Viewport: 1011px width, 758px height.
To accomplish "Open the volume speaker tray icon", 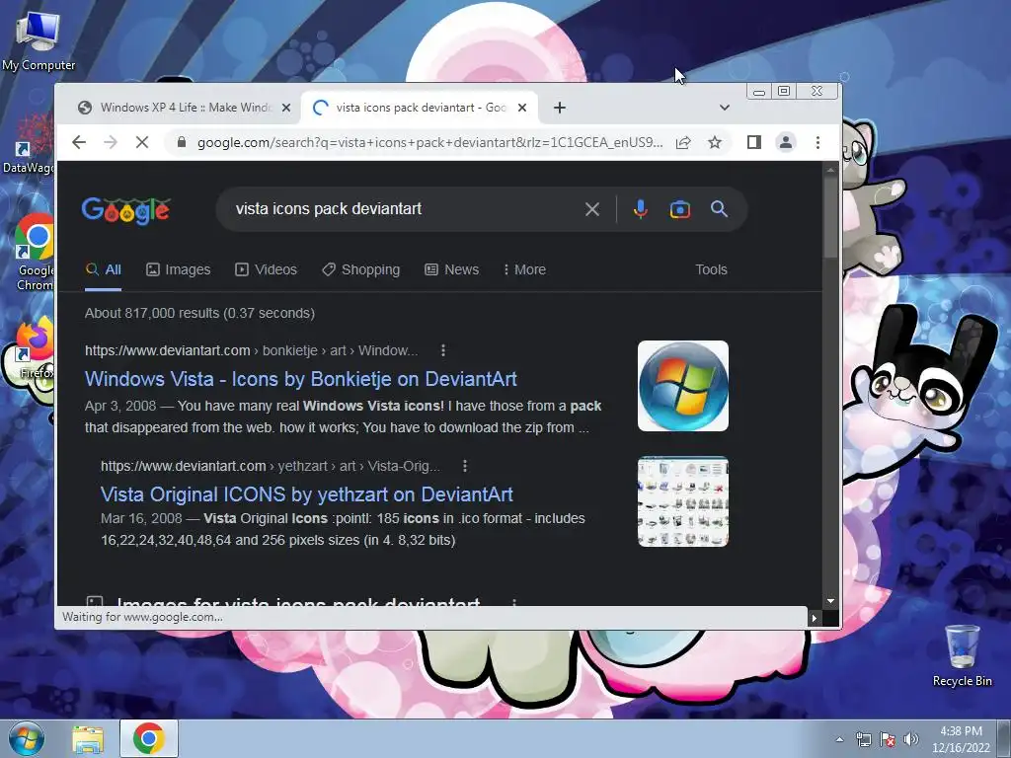I will pos(911,739).
